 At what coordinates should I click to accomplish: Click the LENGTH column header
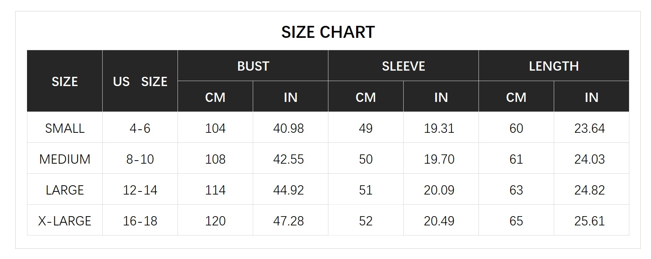point(553,66)
